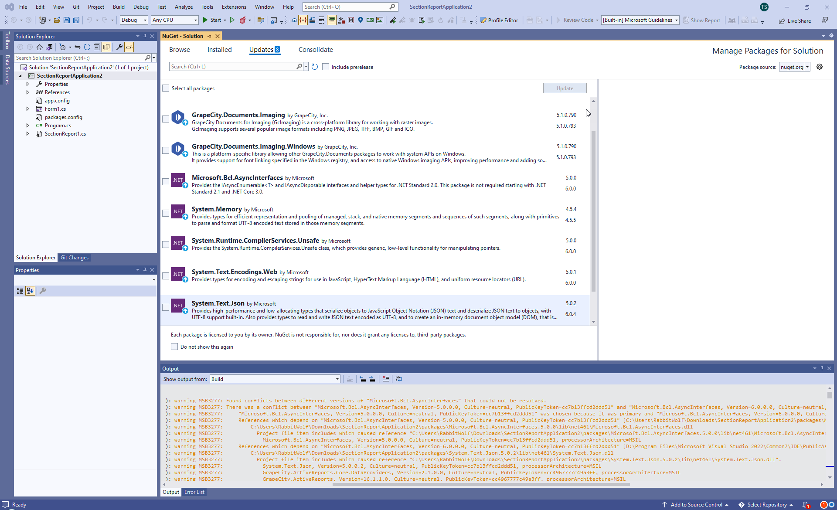This screenshot has width=837, height=510.
Task: Switch to the Installed tab
Action: click(219, 50)
